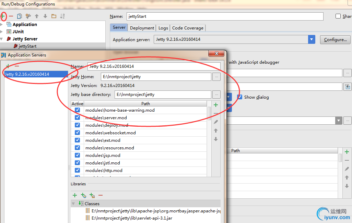Open gray dropdown arrow in Run/Debug window
Screen dimensions: 352x223
click(x=339, y=121)
